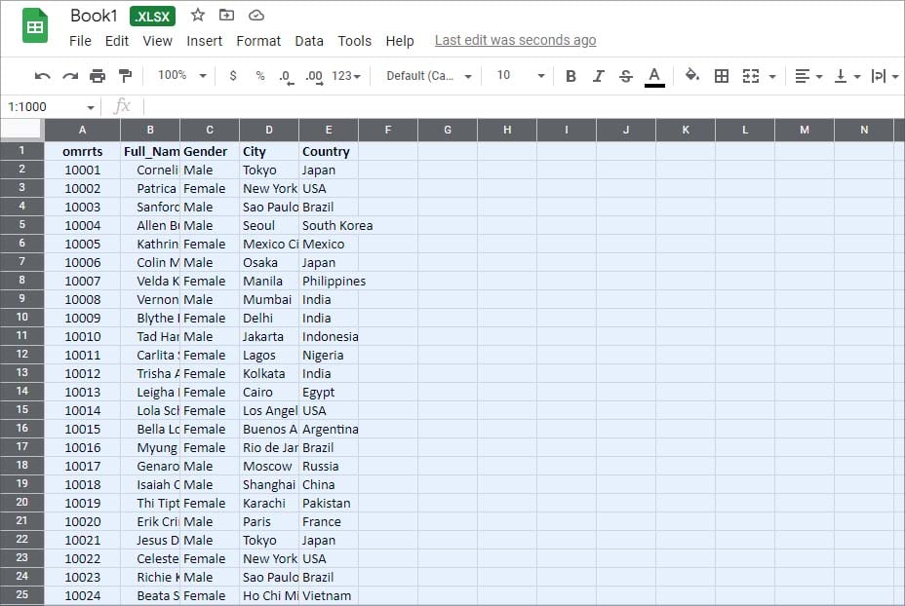Viewport: 905px width, 606px height.
Task: Activate the paint format tool
Action: (125, 76)
